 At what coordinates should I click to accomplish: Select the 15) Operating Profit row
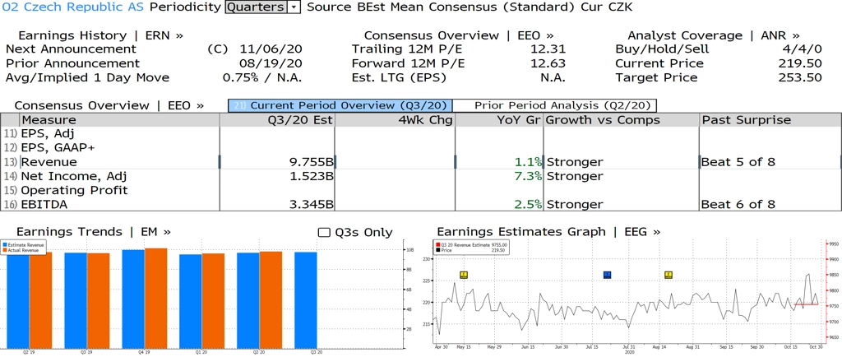[420, 190]
